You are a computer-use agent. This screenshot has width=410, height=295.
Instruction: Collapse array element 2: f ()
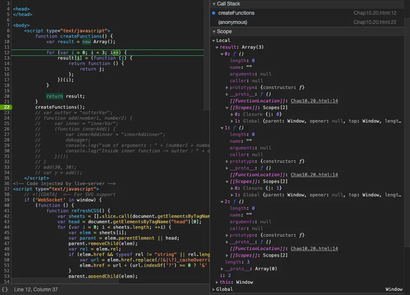(x=222, y=202)
